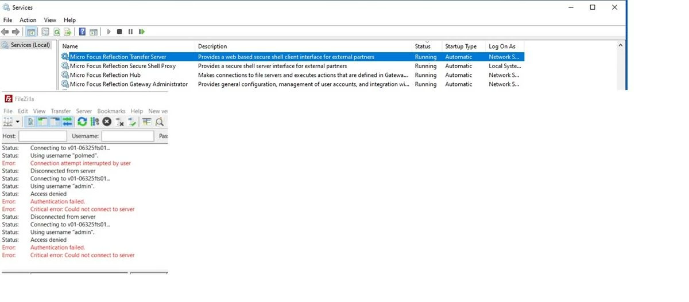This screenshot has height=302, width=689.
Task: Click FileZilla reconnect to last server icon
Action: (x=132, y=121)
